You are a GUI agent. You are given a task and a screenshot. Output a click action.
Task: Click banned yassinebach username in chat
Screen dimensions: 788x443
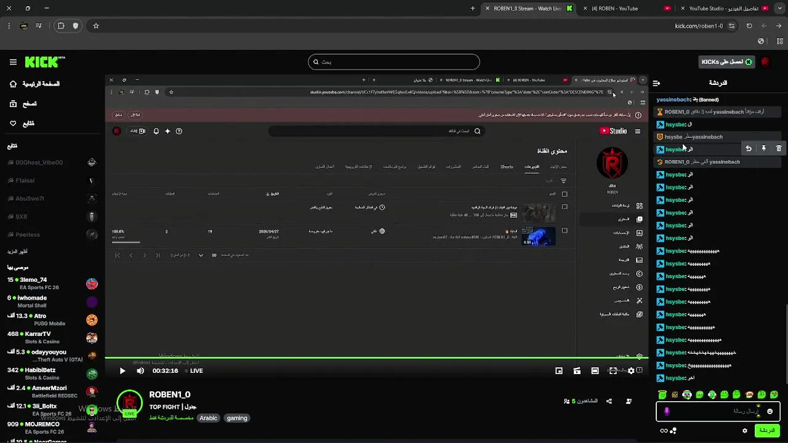(673, 100)
